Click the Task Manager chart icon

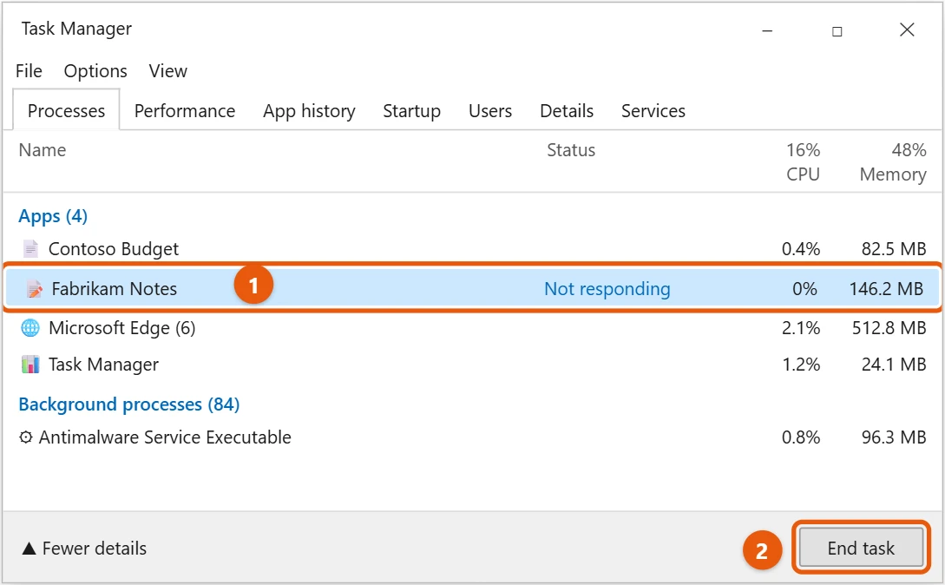pyautogui.click(x=30, y=365)
